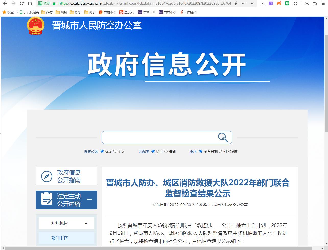Select the 模糊 match radio button
The width and height of the screenshot is (328, 250).
click(x=166, y=151)
